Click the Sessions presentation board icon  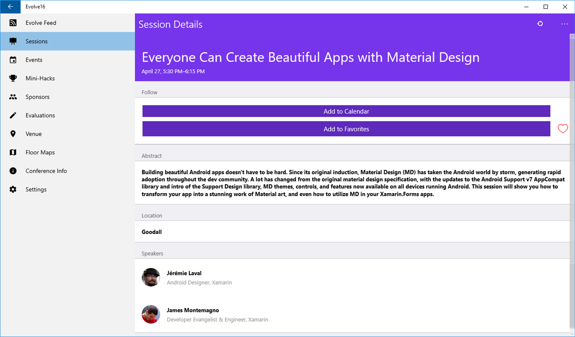13,41
